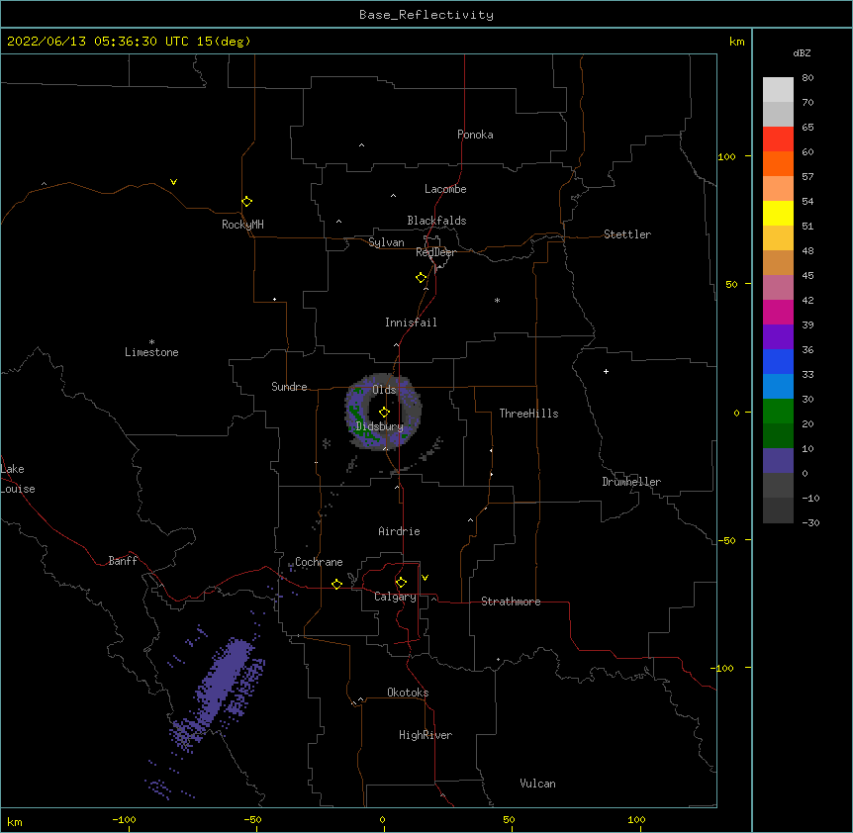The width and height of the screenshot is (853, 833).
Task: Click the Lake Louise label
Action: pos(18,479)
